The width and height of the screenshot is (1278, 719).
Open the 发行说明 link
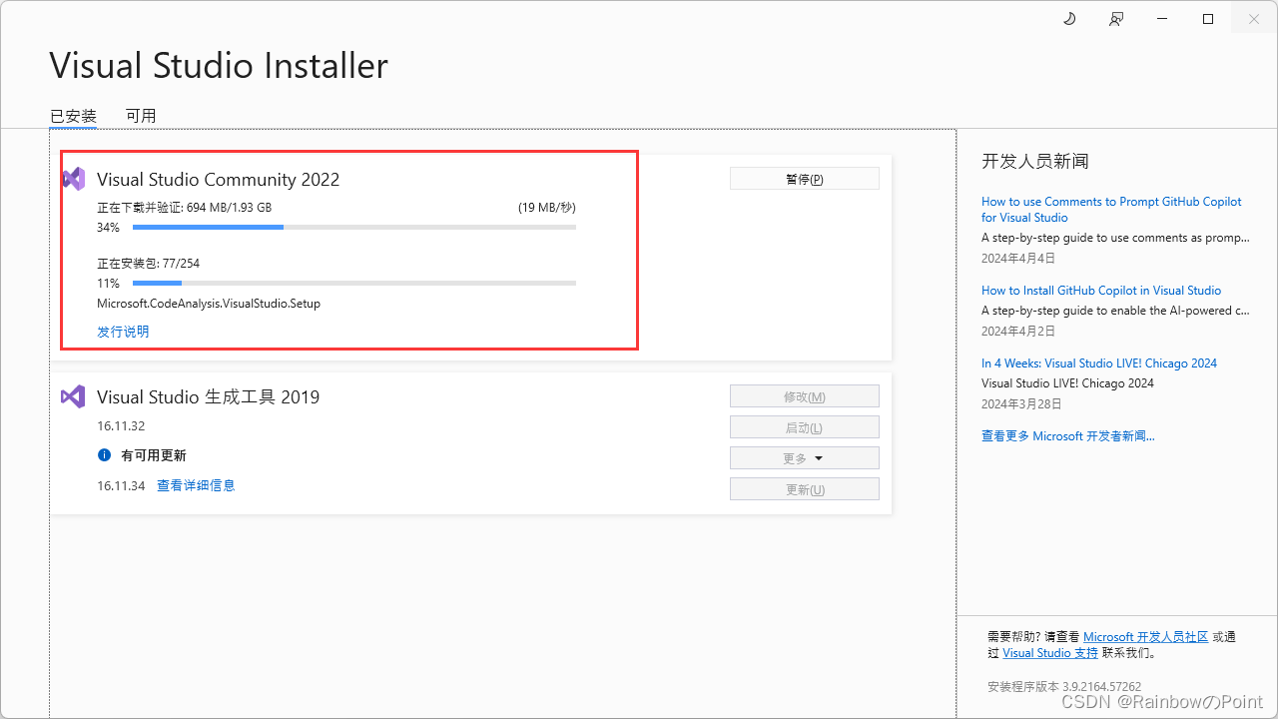coord(123,332)
